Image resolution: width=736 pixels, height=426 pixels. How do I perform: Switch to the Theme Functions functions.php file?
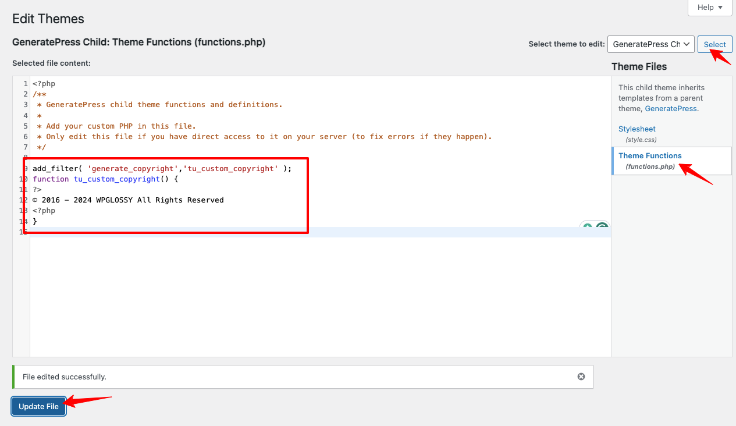[x=650, y=155]
